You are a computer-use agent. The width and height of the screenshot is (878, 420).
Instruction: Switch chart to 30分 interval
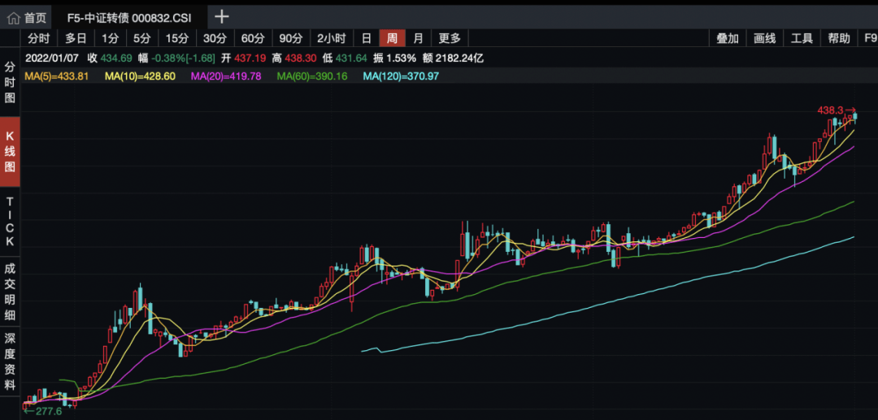[215, 39]
